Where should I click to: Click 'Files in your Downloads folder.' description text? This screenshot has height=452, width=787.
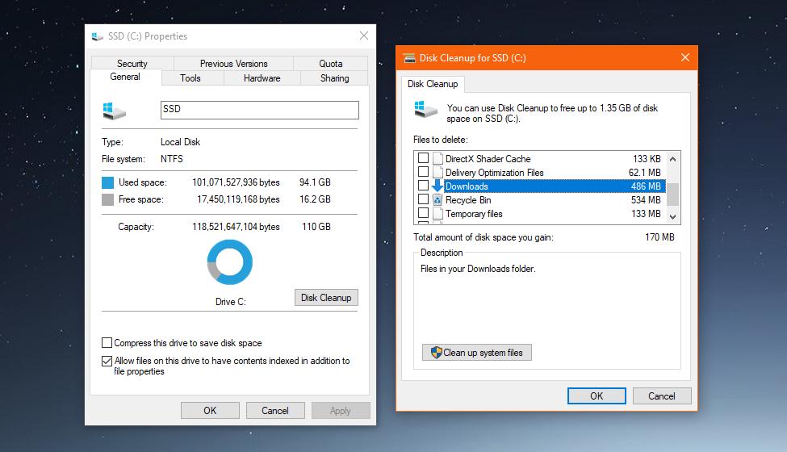coord(478,269)
